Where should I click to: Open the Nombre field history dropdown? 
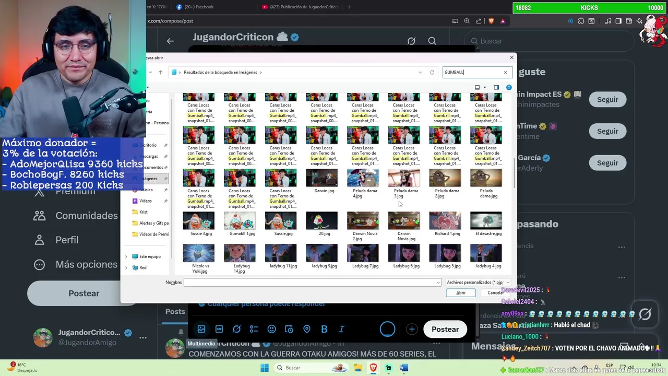[x=438, y=283]
